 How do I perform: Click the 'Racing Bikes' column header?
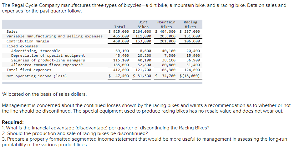[x=191, y=24]
